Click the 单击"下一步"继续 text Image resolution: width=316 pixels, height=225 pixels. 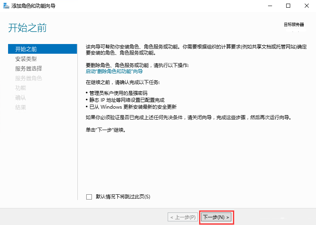coord(106,130)
